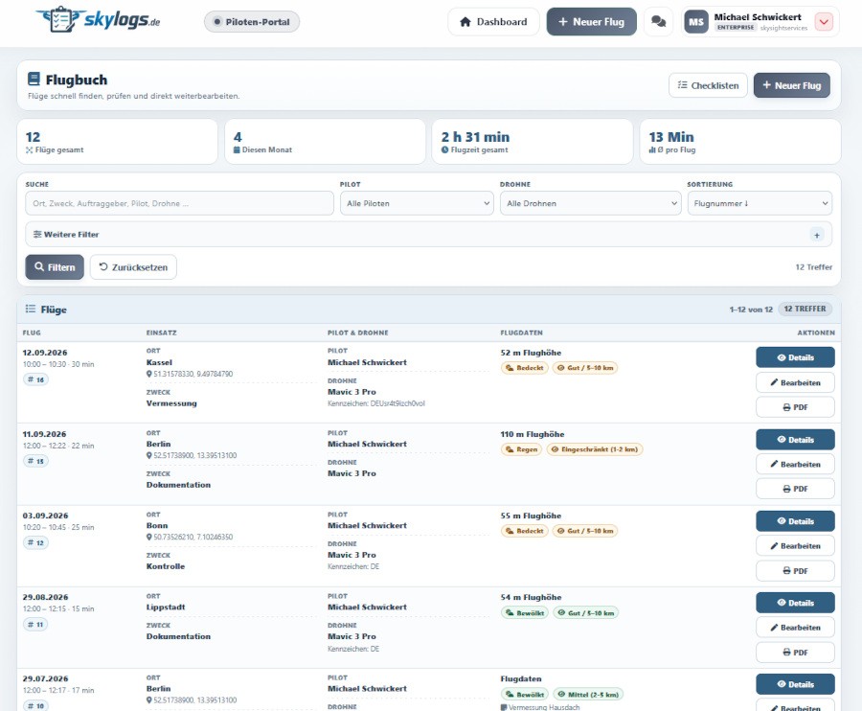This screenshot has height=711, width=862.
Task: Click the Flugbuch book icon
Action: (34, 80)
